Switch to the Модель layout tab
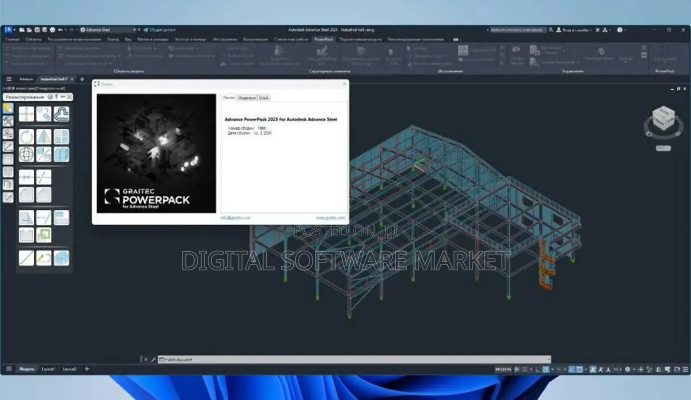The width and height of the screenshot is (691, 400). pos(26,369)
